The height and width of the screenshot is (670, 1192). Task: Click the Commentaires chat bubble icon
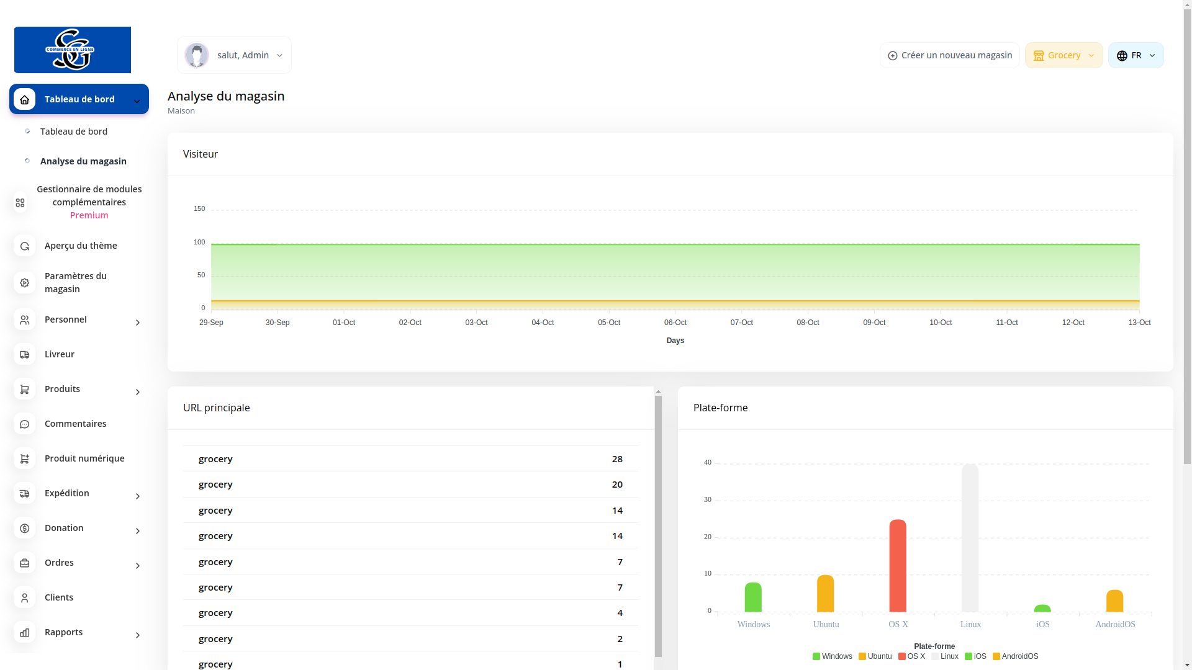24,424
